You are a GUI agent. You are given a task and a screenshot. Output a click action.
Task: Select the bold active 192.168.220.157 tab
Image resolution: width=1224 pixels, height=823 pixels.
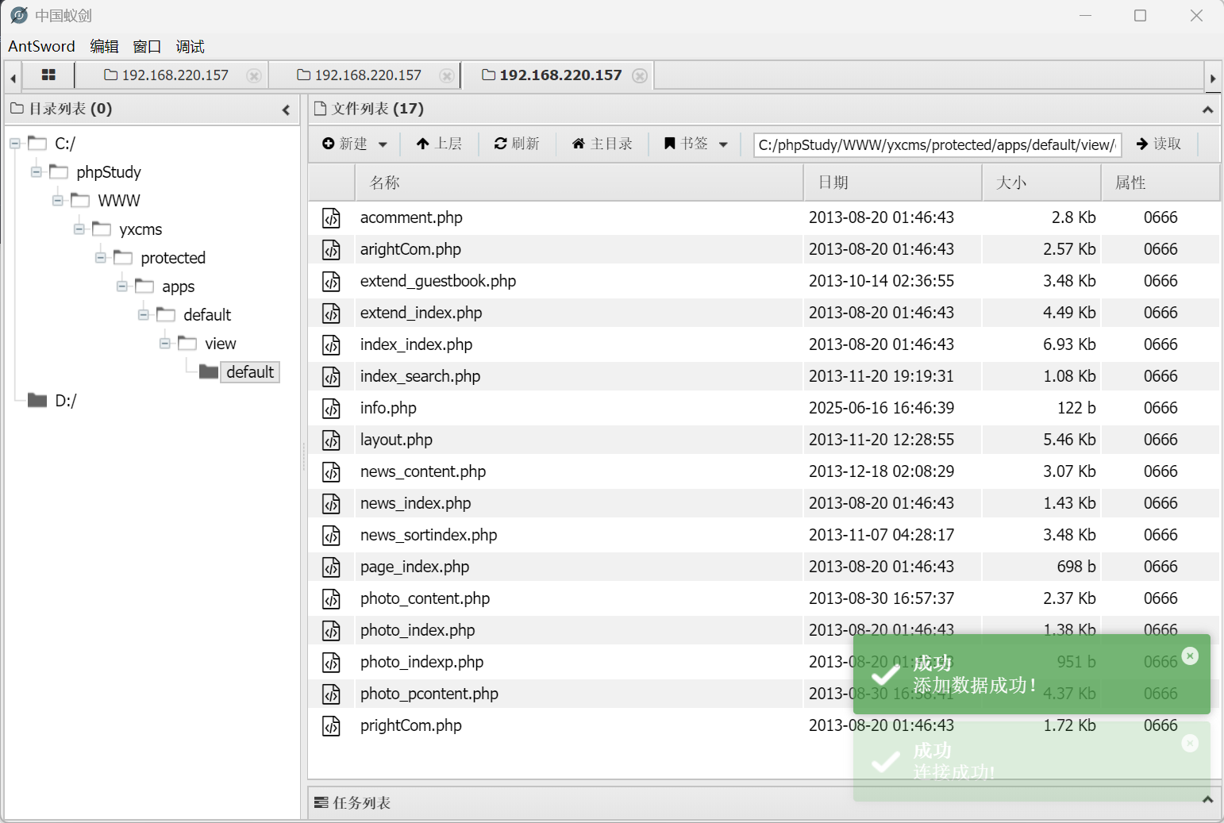[552, 75]
